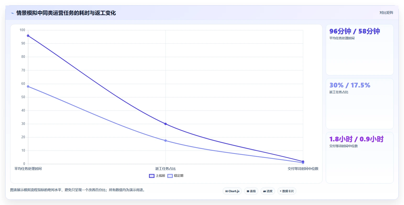Click the 稳定期 point at 17.5
Image resolution: width=404 pixels, height=205 pixels.
pos(165,141)
